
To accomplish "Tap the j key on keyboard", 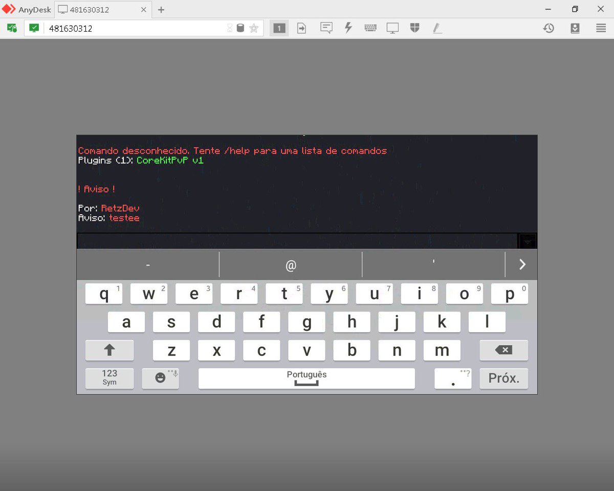I will click(397, 322).
